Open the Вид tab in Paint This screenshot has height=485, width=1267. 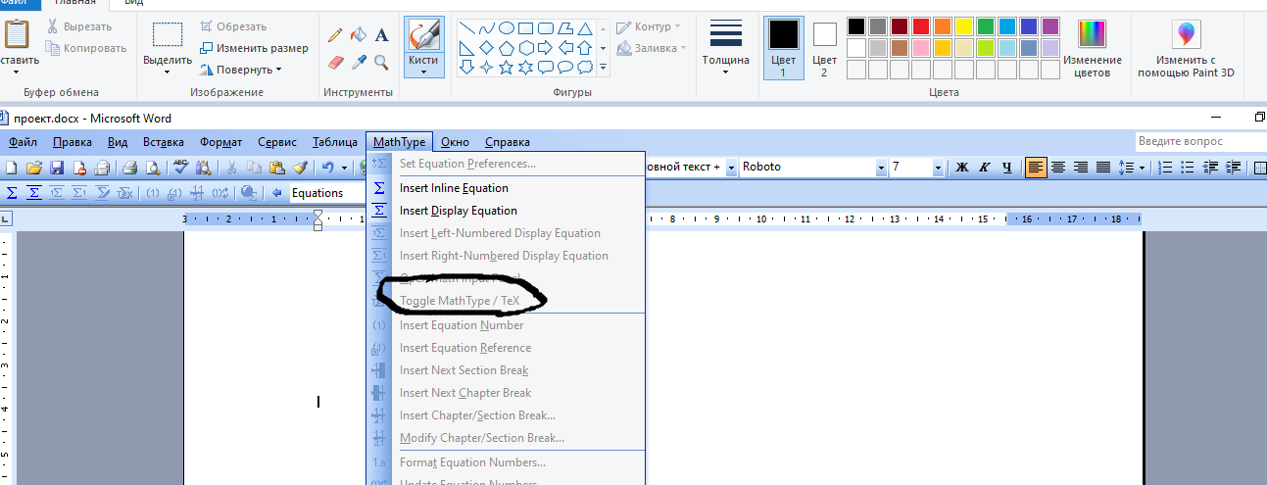click(x=132, y=3)
